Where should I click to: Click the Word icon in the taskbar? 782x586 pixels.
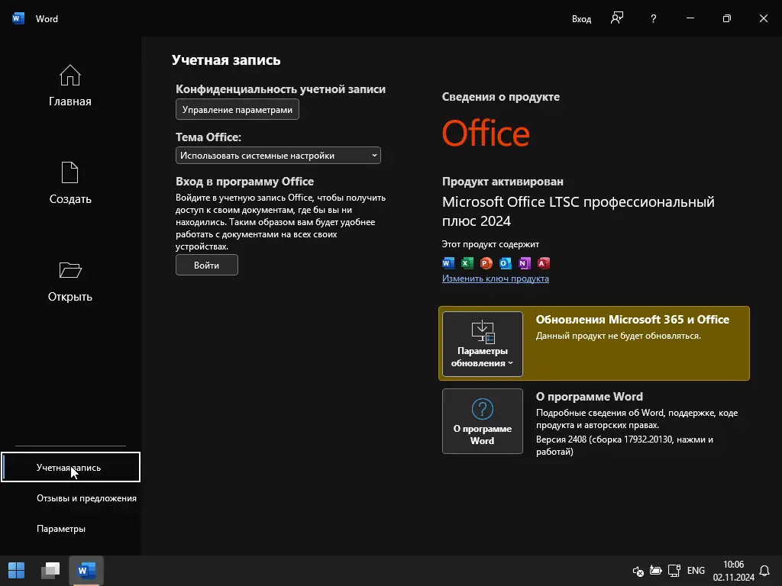[x=86, y=570]
